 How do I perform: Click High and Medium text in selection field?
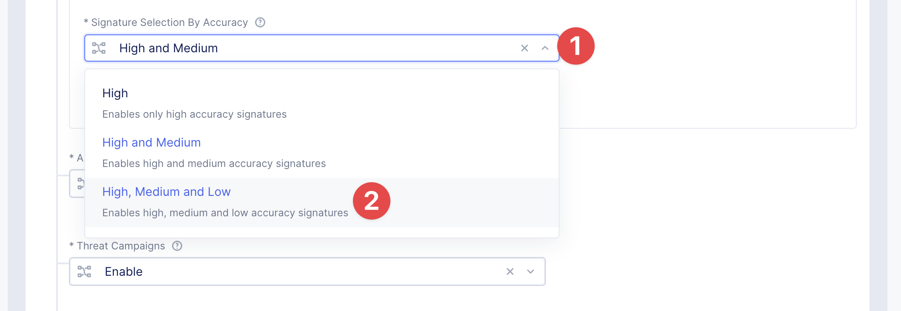click(169, 48)
